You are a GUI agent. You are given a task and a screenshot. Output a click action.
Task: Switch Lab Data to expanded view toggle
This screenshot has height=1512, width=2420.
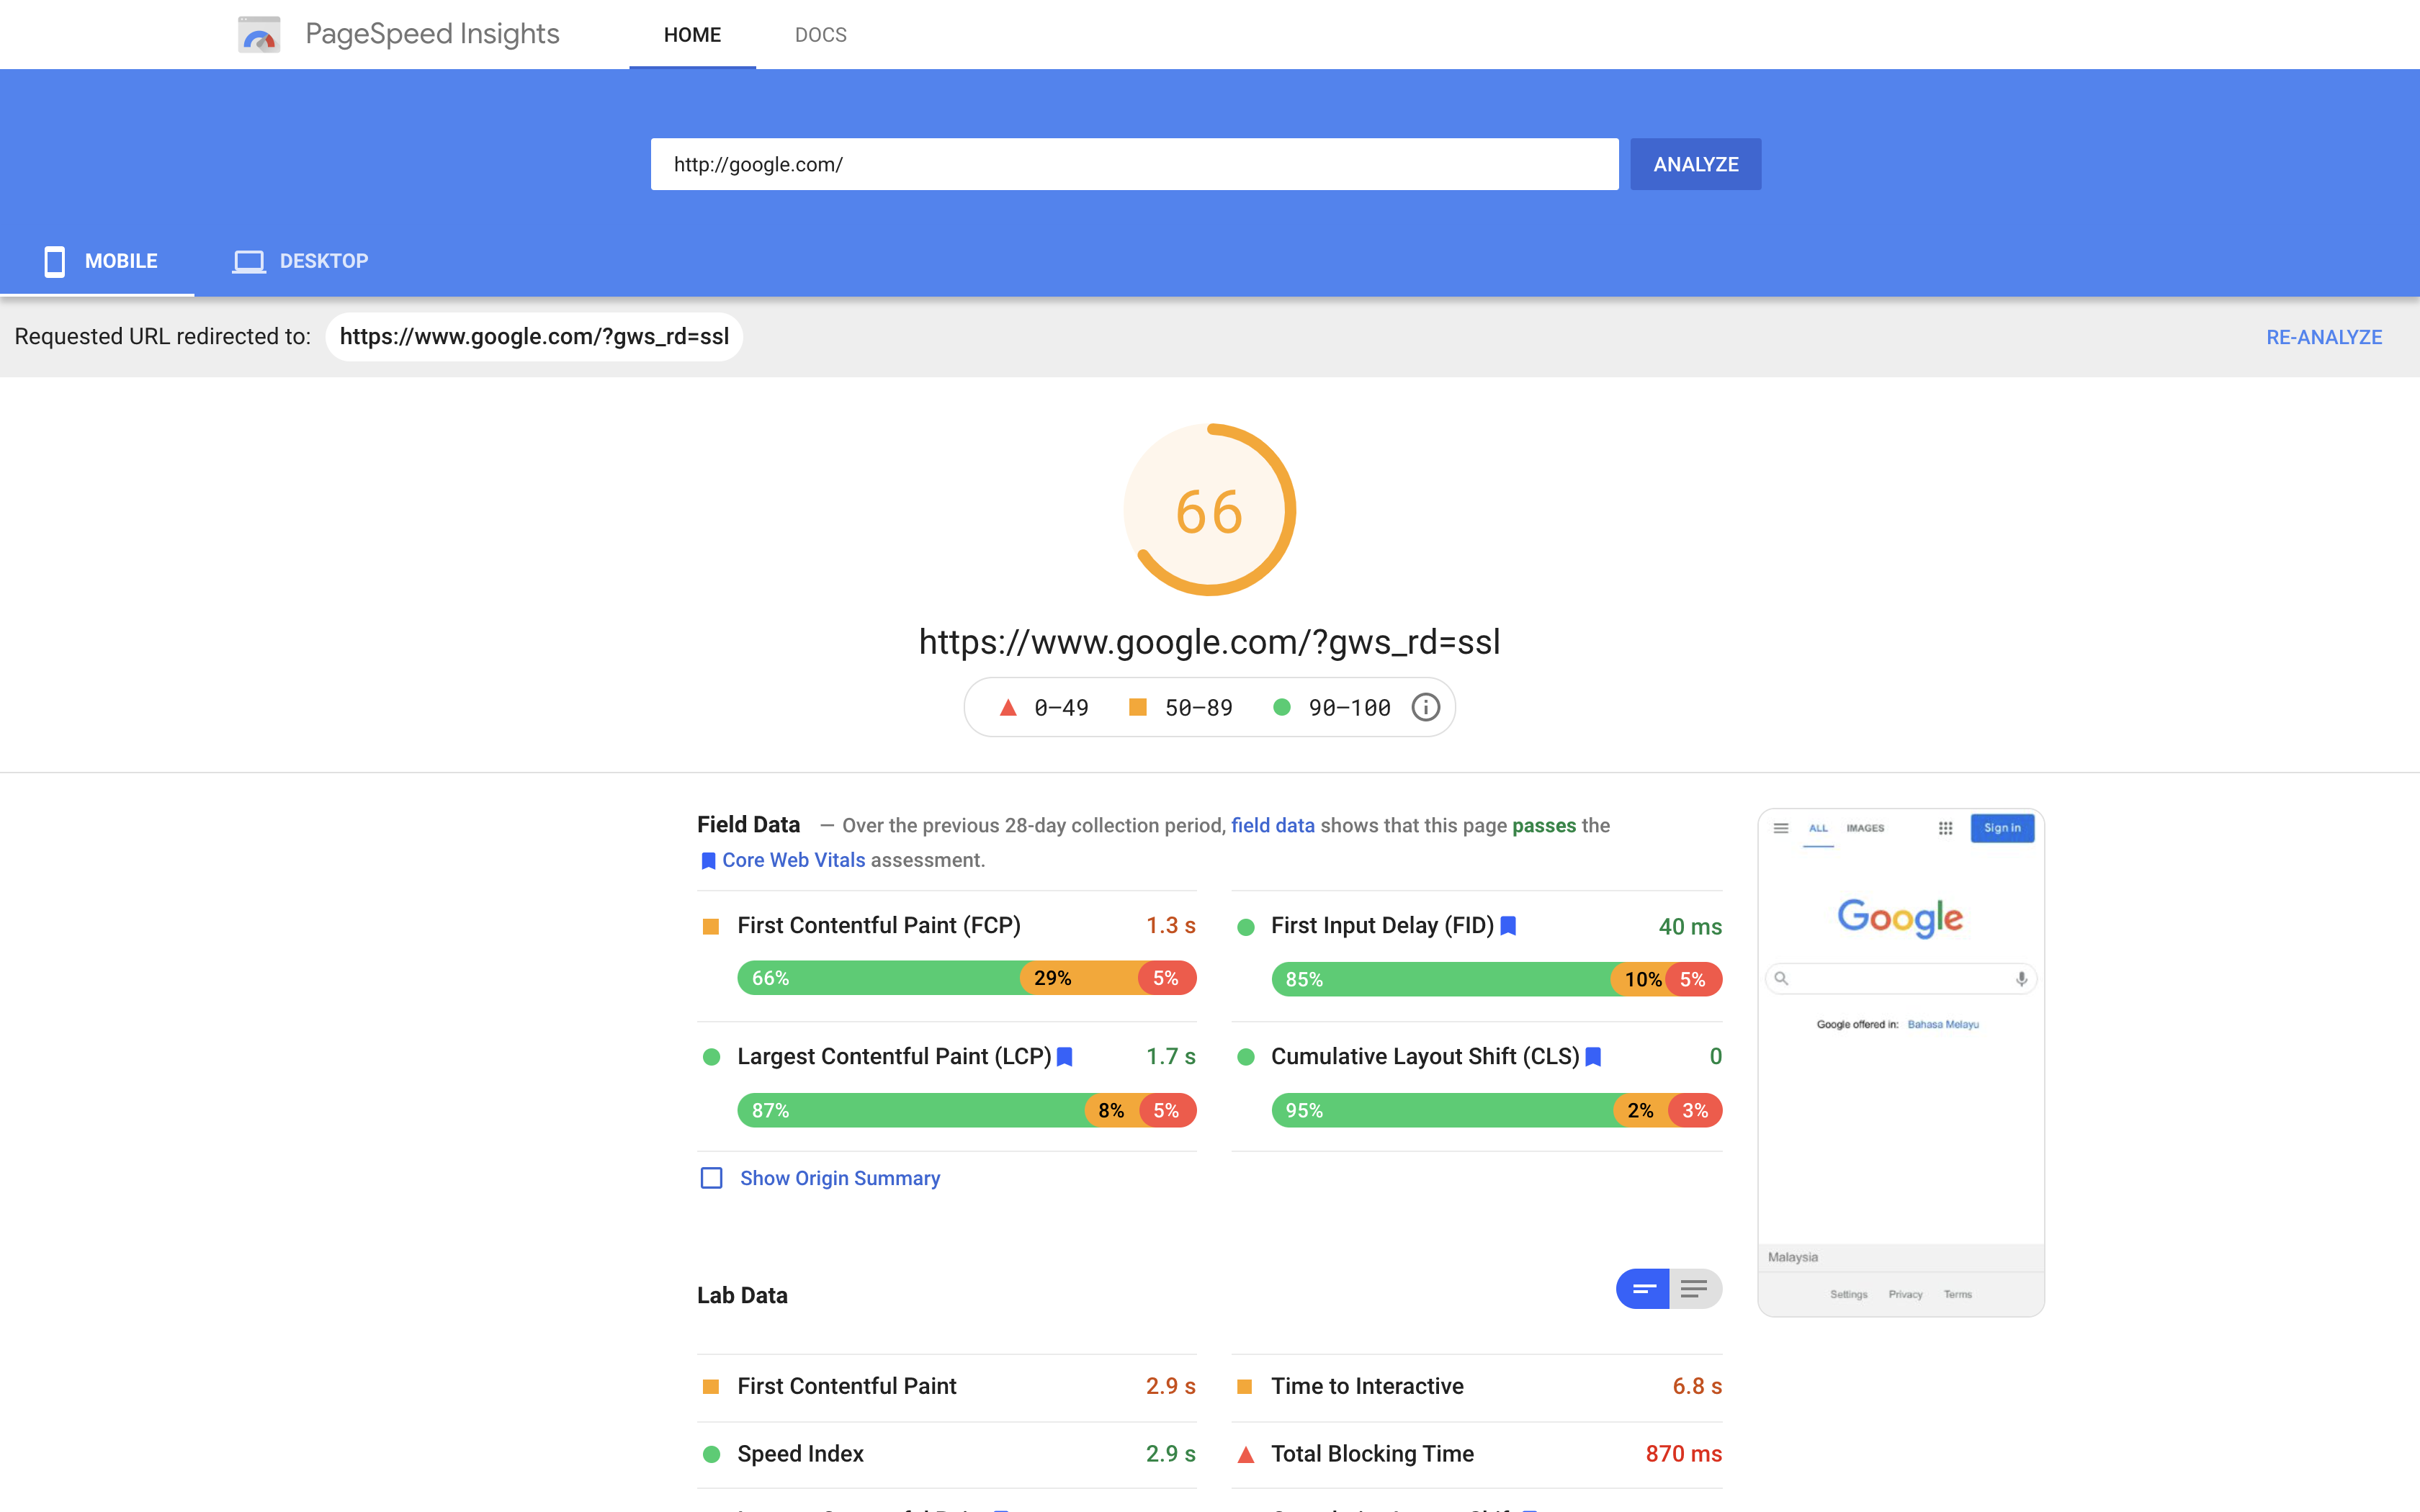pos(1696,1289)
